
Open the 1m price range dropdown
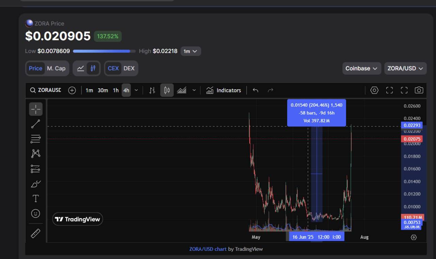[190, 51]
